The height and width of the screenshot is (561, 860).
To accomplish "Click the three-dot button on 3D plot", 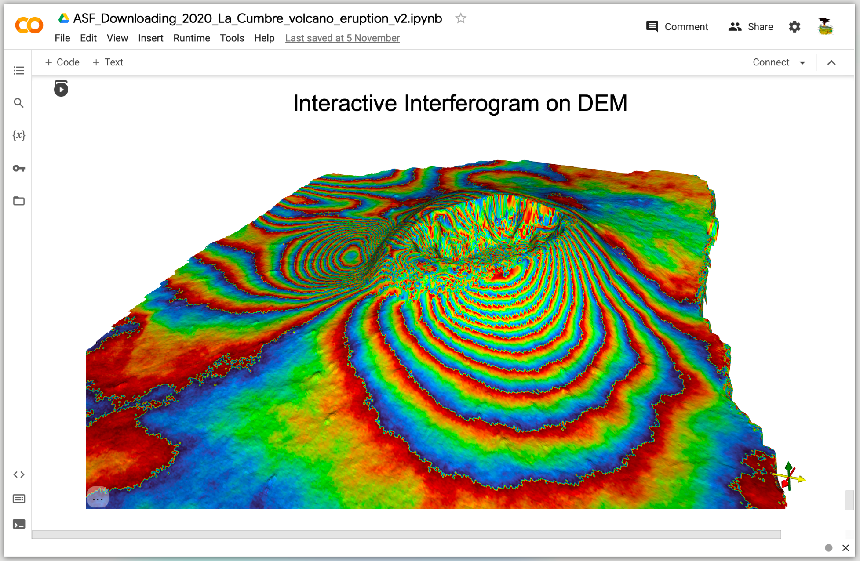I will pos(98,499).
